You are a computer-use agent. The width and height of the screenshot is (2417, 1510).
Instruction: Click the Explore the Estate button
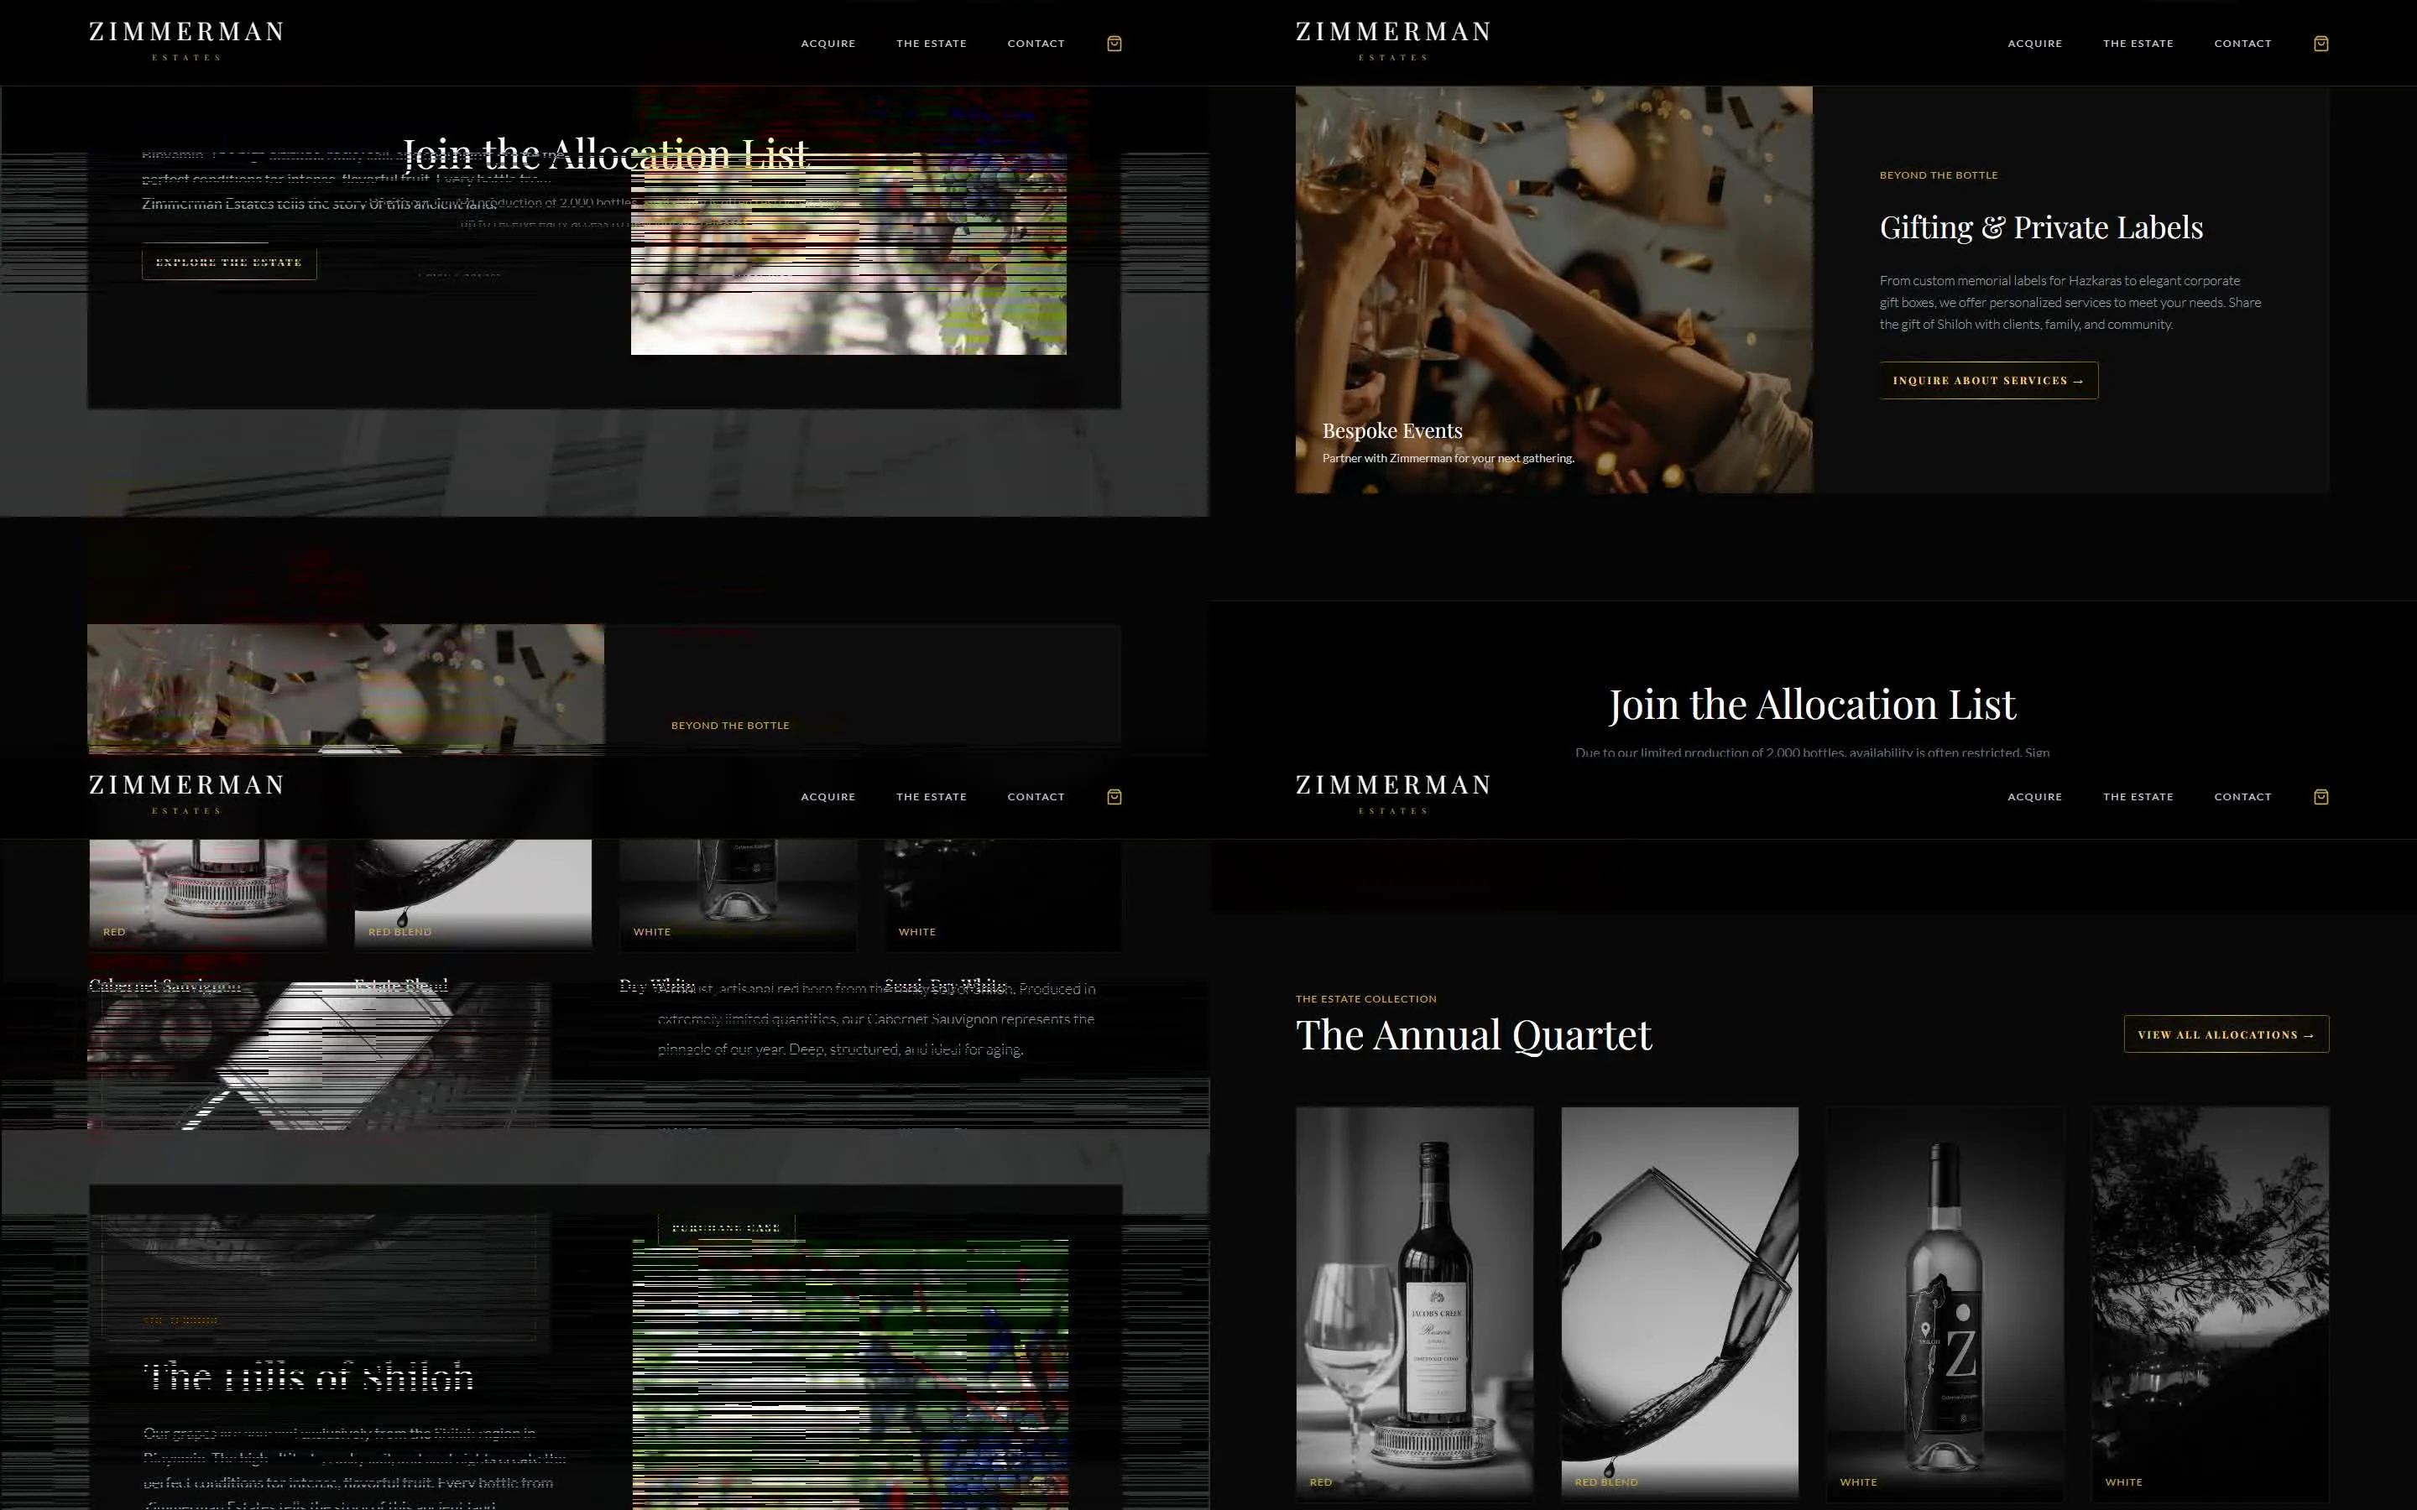[x=229, y=262]
